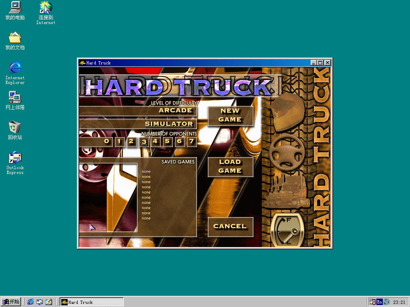Image resolution: width=410 pixels, height=307 pixels.
Task: Open 连接到 Internet desktop shortcut
Action: (x=46, y=13)
